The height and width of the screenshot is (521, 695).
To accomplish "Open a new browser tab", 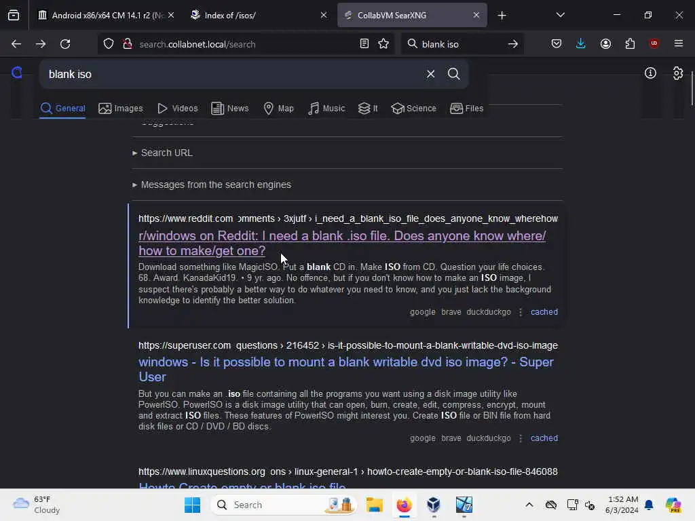I will 502,16.
